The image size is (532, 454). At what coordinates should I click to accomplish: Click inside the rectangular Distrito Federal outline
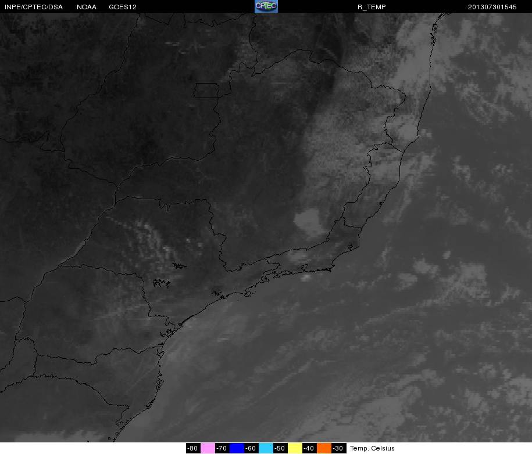tap(206, 91)
